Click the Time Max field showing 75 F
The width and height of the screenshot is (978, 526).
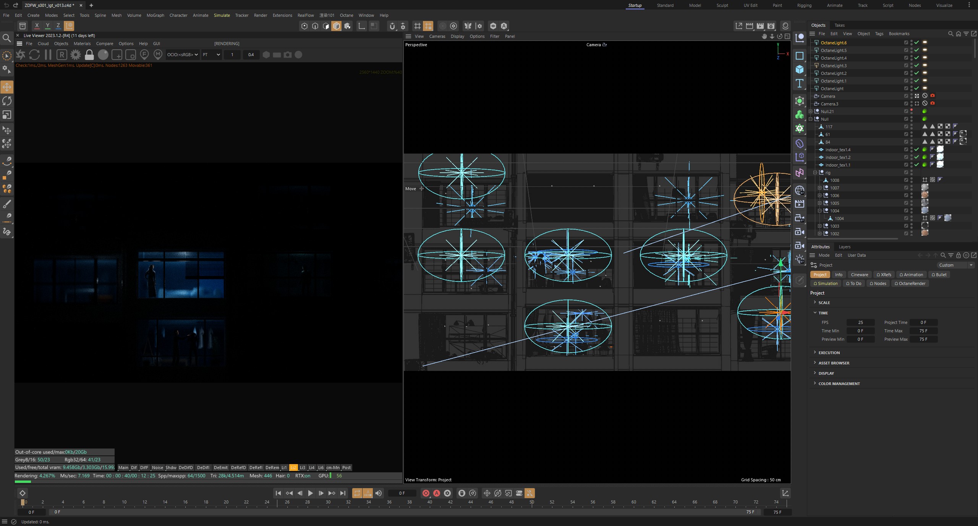tap(923, 331)
